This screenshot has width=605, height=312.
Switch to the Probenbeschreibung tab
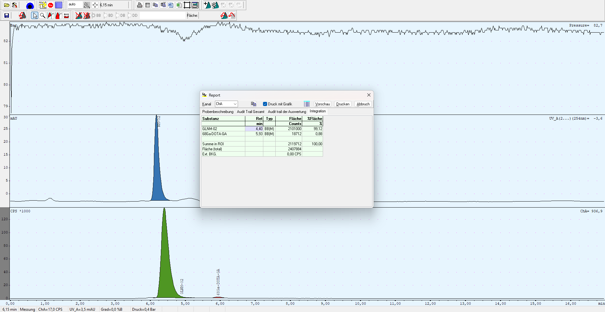coord(218,112)
